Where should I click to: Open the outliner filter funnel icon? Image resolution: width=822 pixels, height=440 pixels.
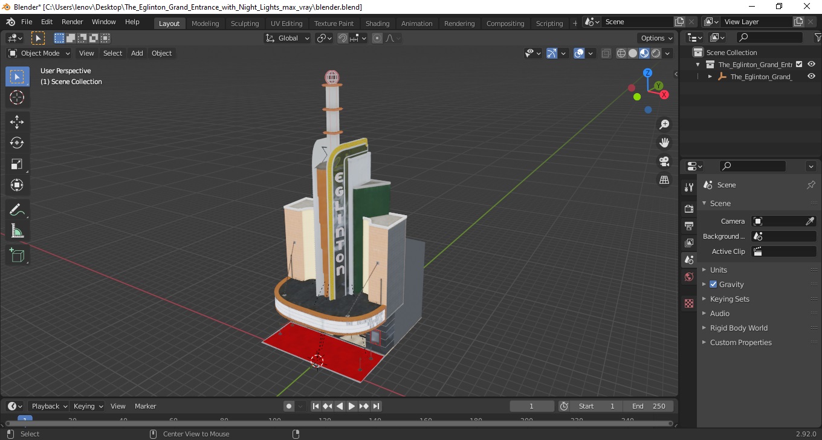(x=817, y=37)
